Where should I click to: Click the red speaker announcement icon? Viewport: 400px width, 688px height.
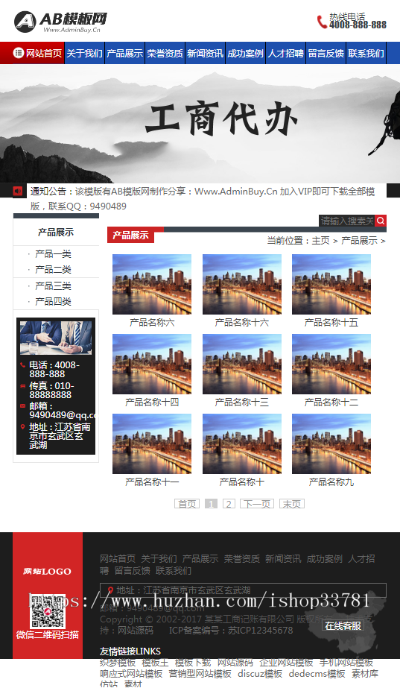[18, 192]
